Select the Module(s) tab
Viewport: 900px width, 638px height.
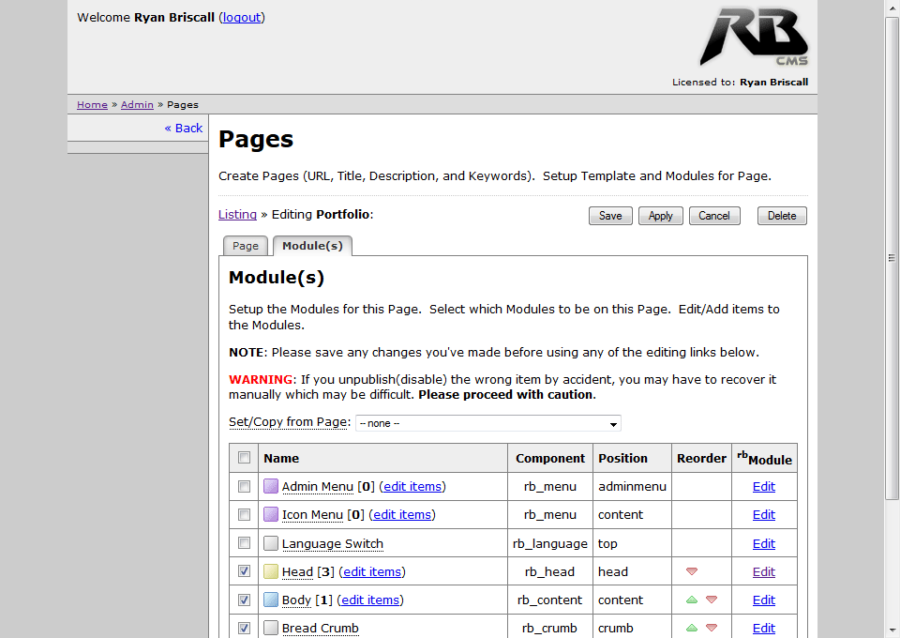pos(312,246)
